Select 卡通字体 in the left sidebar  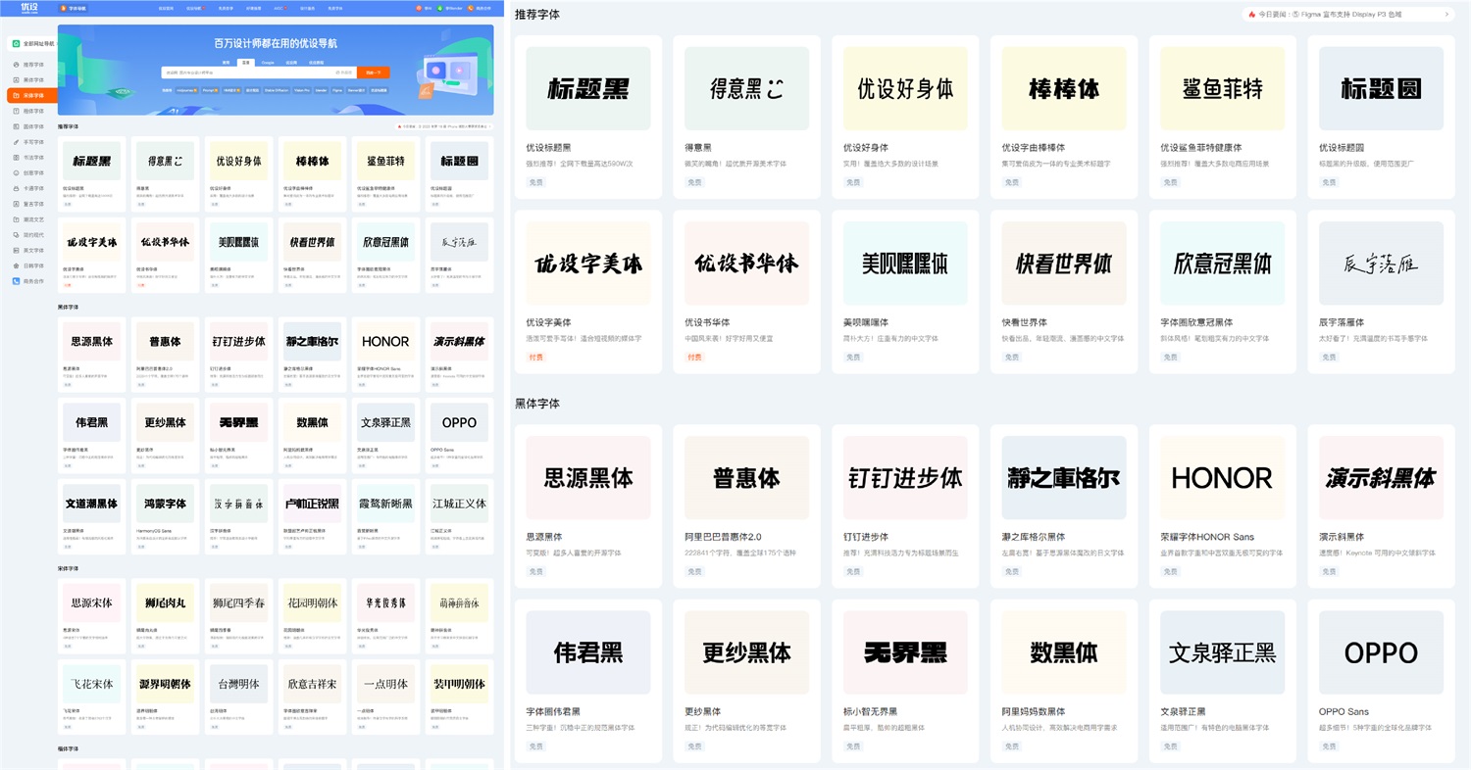(x=28, y=188)
